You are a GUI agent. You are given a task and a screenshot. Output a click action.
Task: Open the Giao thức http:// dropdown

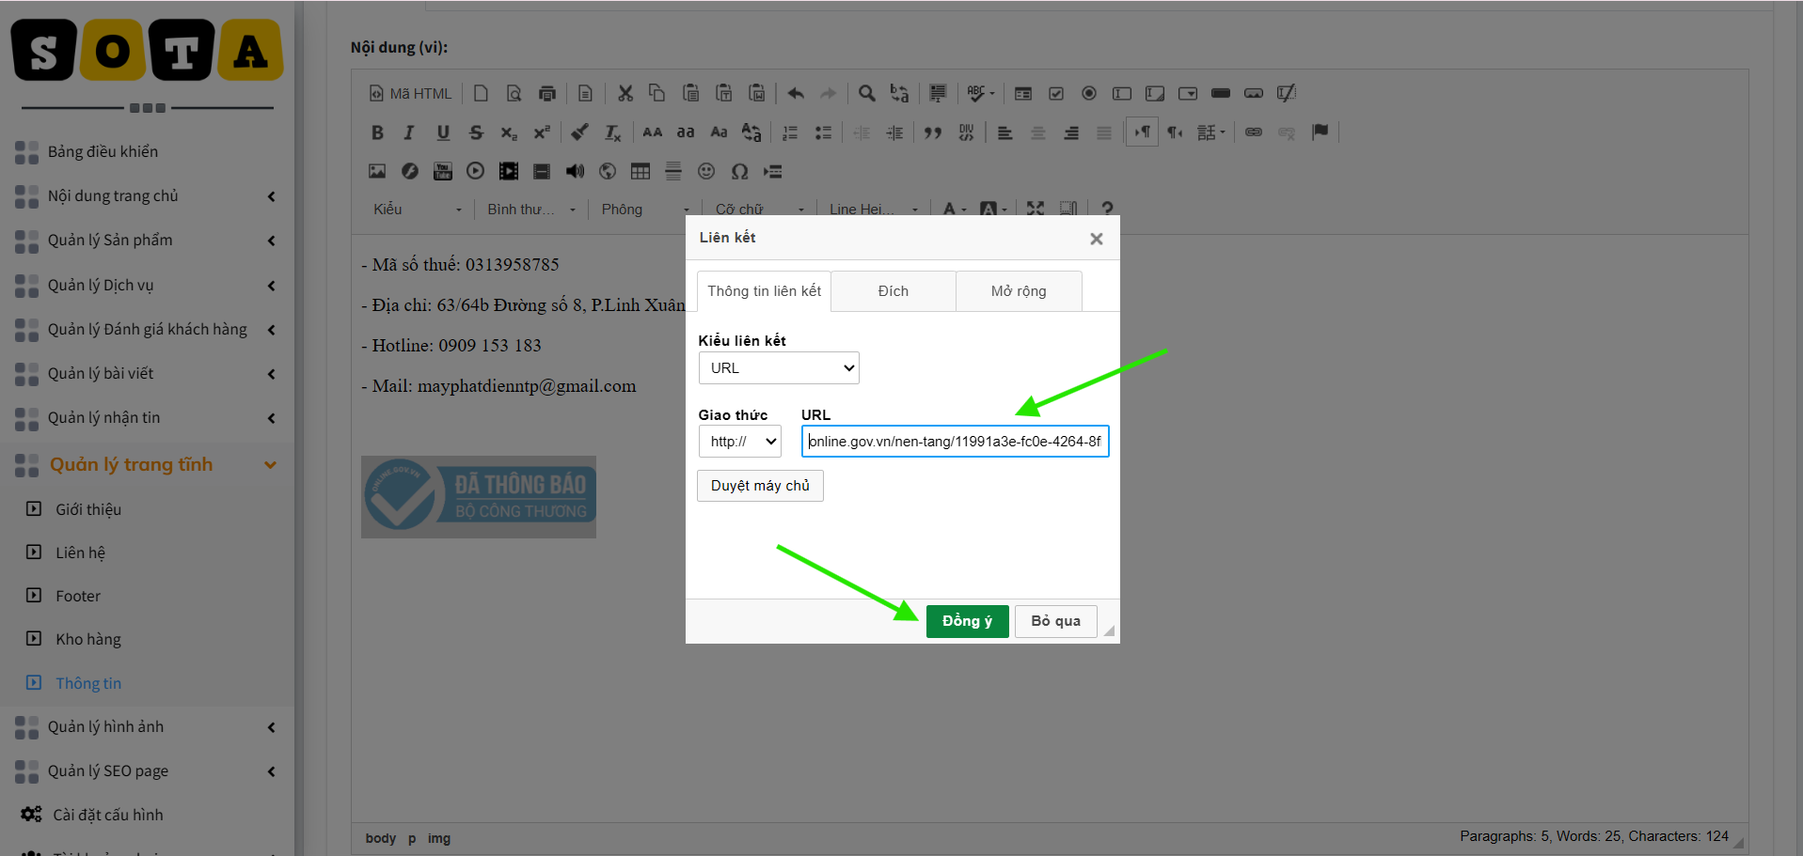(x=740, y=442)
